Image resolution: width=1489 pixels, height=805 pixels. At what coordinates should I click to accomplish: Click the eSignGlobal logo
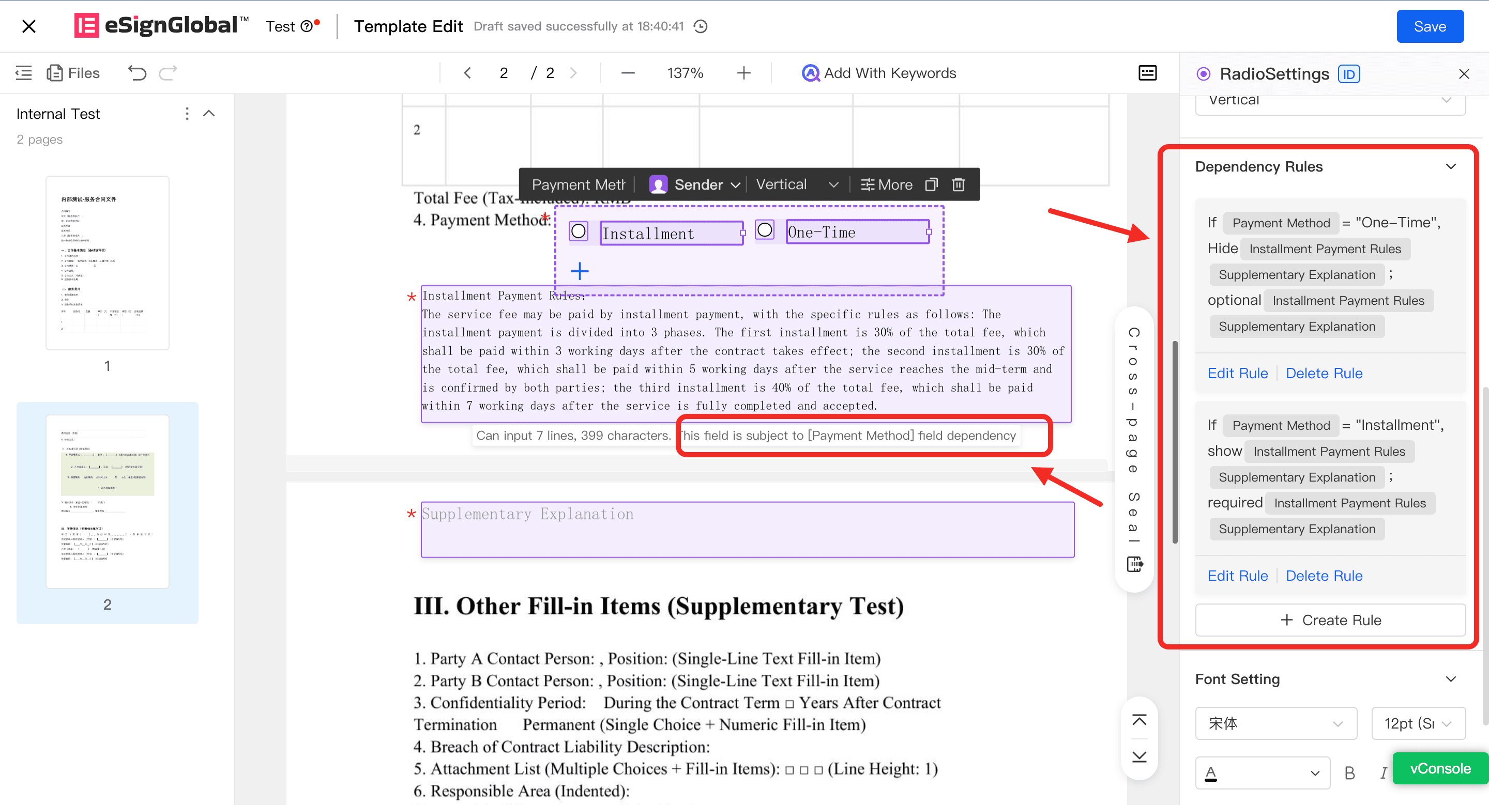coord(161,26)
